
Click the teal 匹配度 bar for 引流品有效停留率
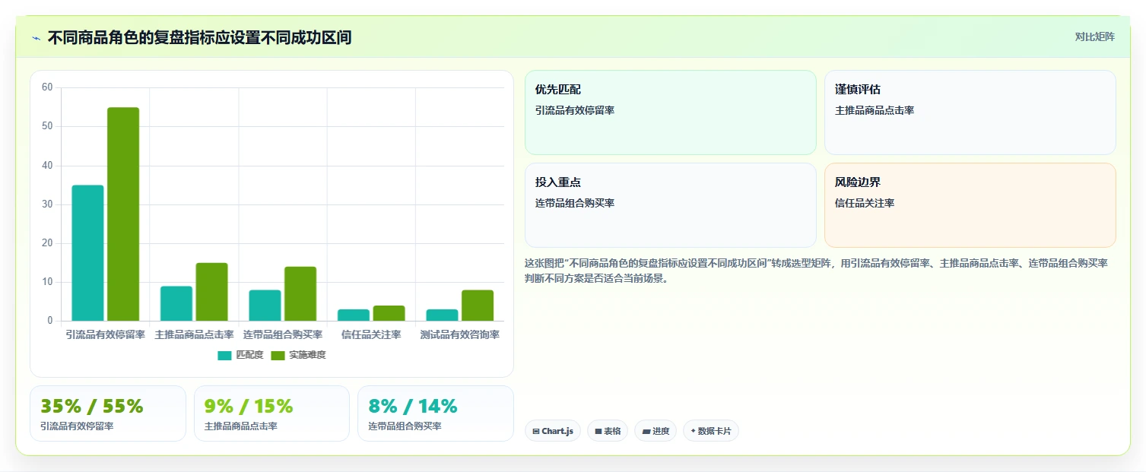click(x=87, y=253)
